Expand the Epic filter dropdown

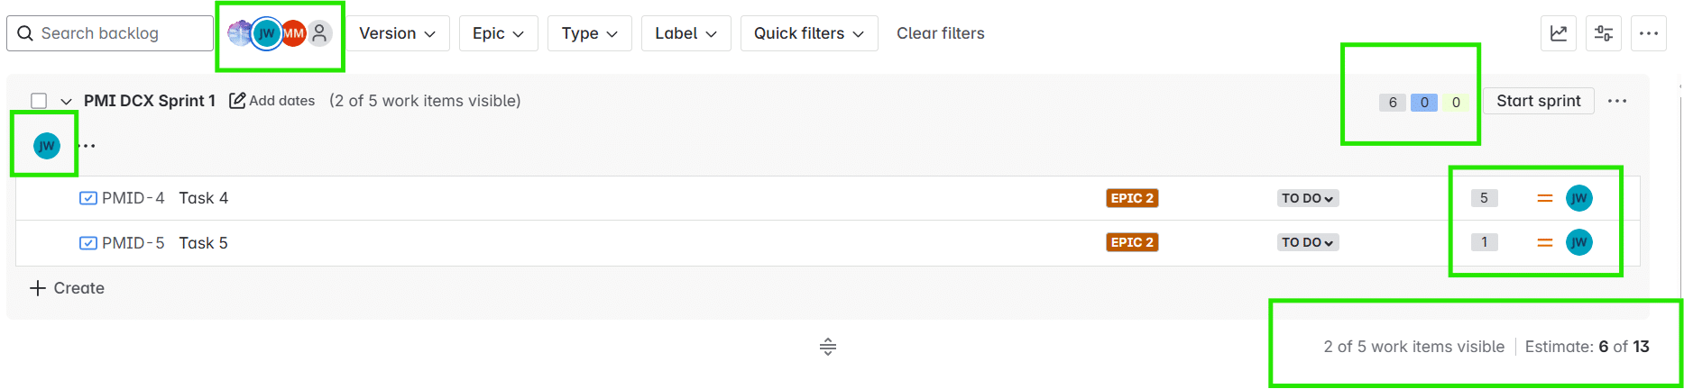[498, 33]
